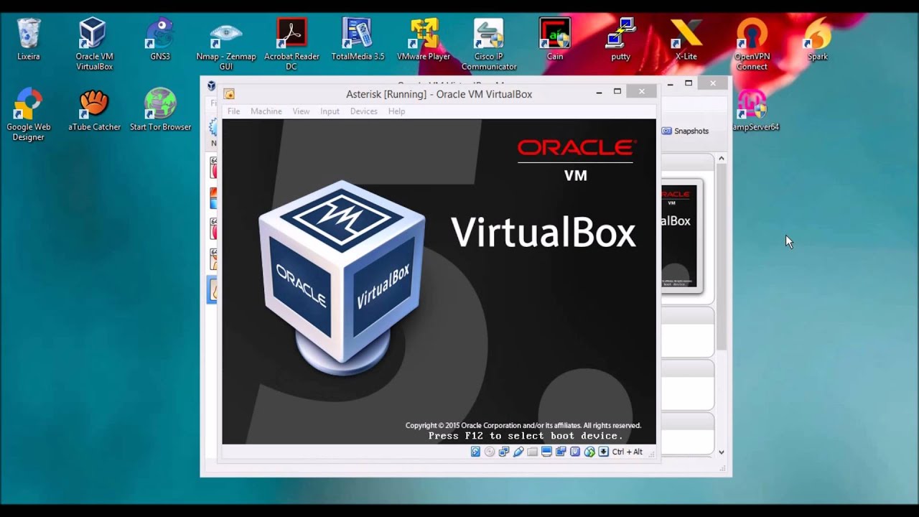
Task: Click the Asterisk VM window title icon
Action: click(x=229, y=94)
